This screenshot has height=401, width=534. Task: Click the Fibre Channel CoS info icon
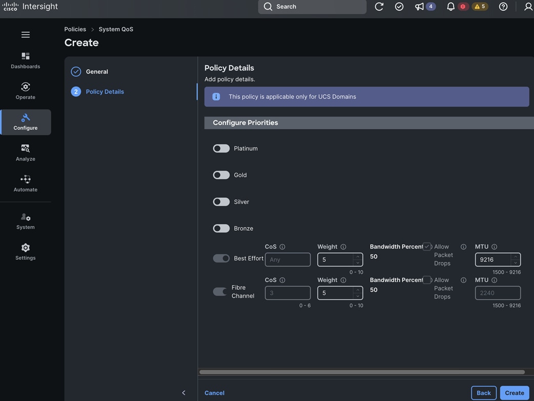[282, 280]
